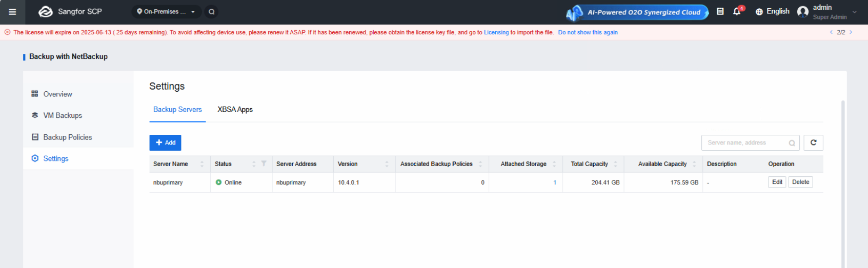Viewport: 868px width, 268px height.
Task: Click the Description column header
Action: pyautogui.click(x=721, y=164)
